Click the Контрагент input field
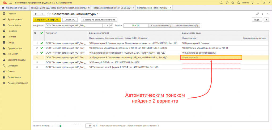 [x=74, y=25]
